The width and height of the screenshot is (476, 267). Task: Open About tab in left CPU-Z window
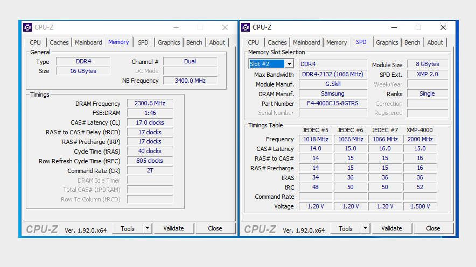pos(217,42)
